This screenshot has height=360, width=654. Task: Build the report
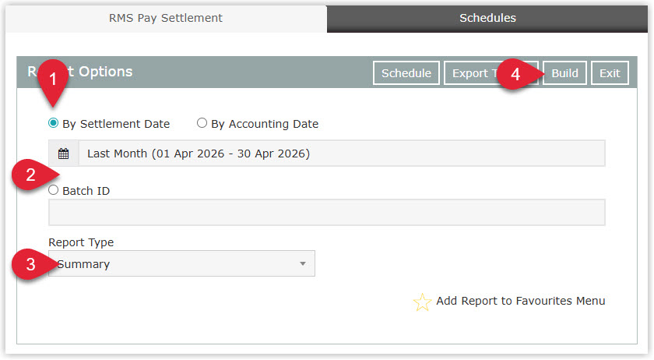tap(564, 73)
